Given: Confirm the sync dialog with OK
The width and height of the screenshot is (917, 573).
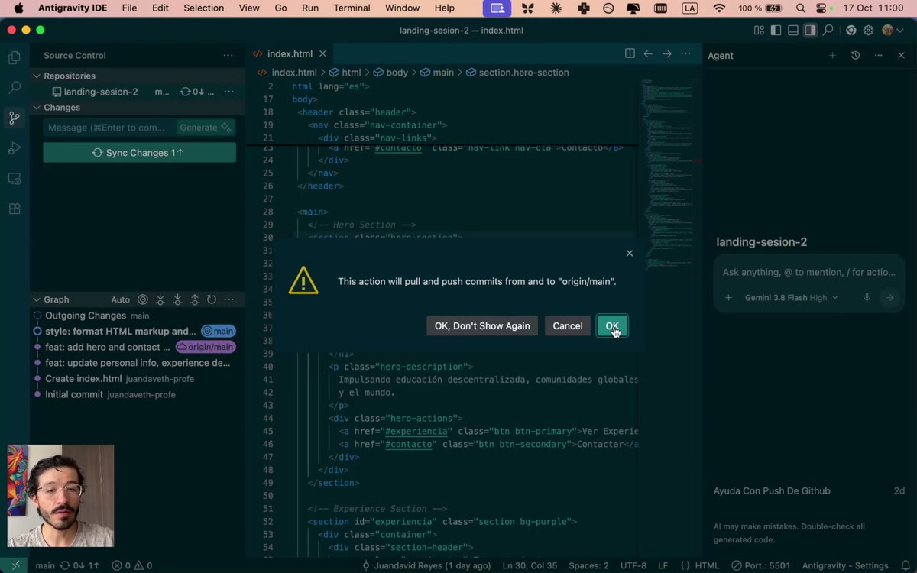Looking at the screenshot, I should (612, 326).
